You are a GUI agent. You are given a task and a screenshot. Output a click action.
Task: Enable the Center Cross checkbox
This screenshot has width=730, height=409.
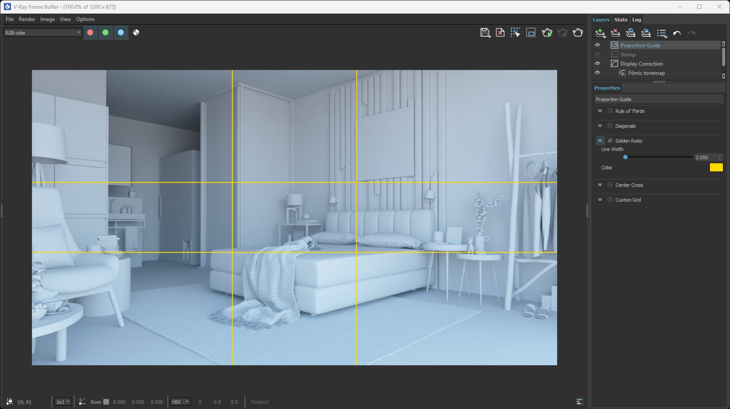tap(610, 185)
